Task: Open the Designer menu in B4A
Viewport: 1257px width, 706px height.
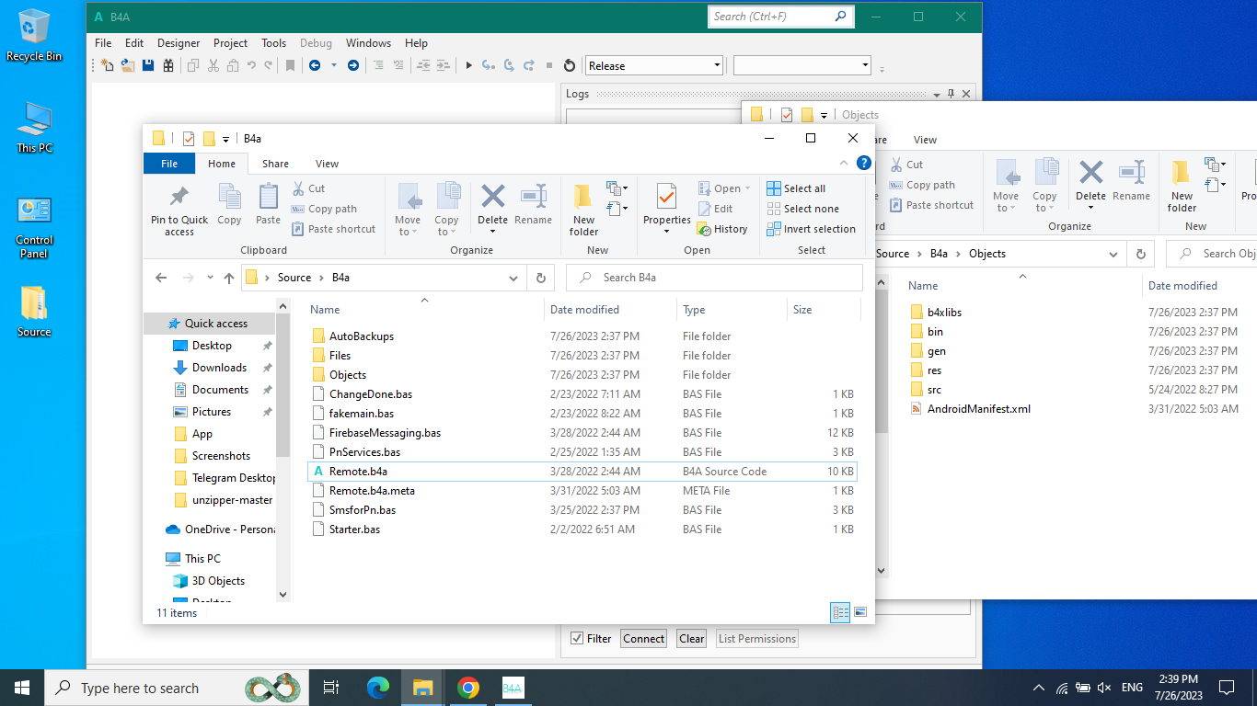Action: pyautogui.click(x=179, y=43)
